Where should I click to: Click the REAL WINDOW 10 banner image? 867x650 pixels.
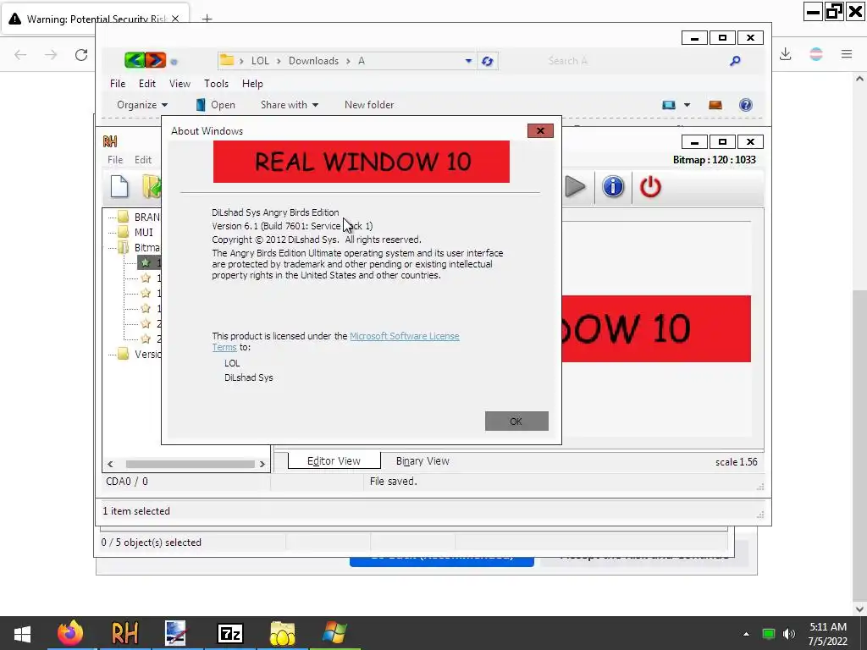point(361,162)
